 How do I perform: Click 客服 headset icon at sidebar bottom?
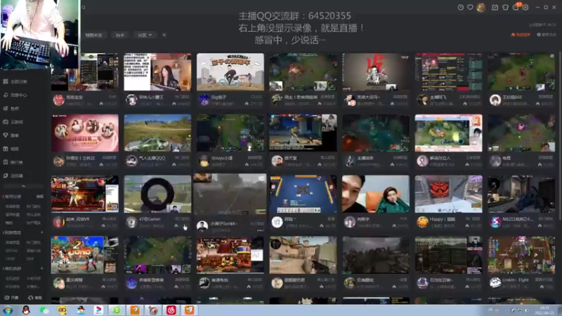pos(35,298)
